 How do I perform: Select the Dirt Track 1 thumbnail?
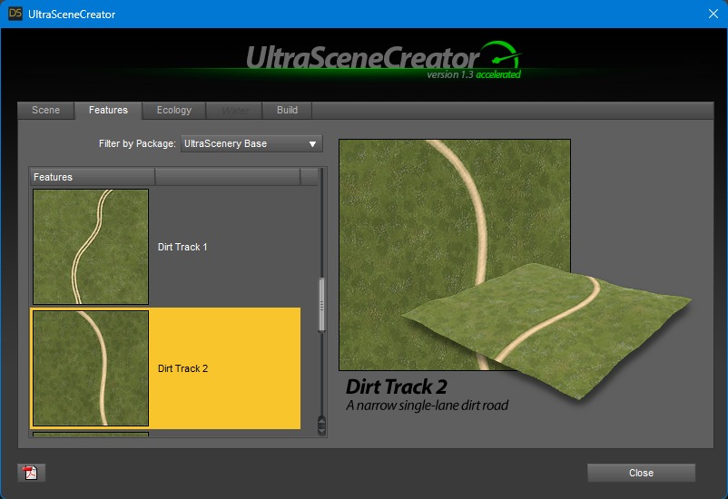click(91, 246)
